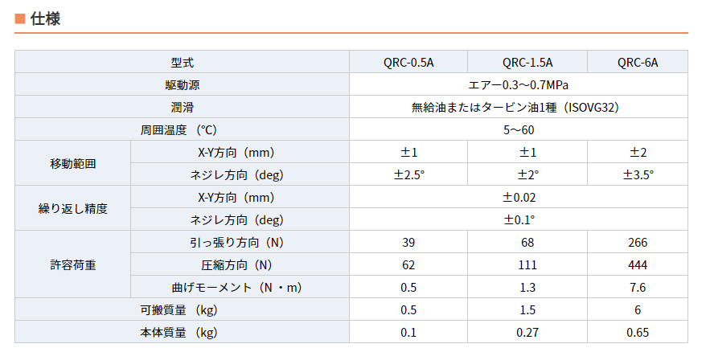Select the QRC-6A column header
Image resolution: width=706 pixels, height=348 pixels.
click(x=638, y=62)
